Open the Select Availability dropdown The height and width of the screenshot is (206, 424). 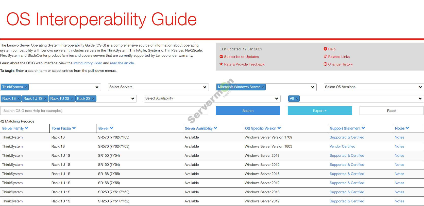212,99
